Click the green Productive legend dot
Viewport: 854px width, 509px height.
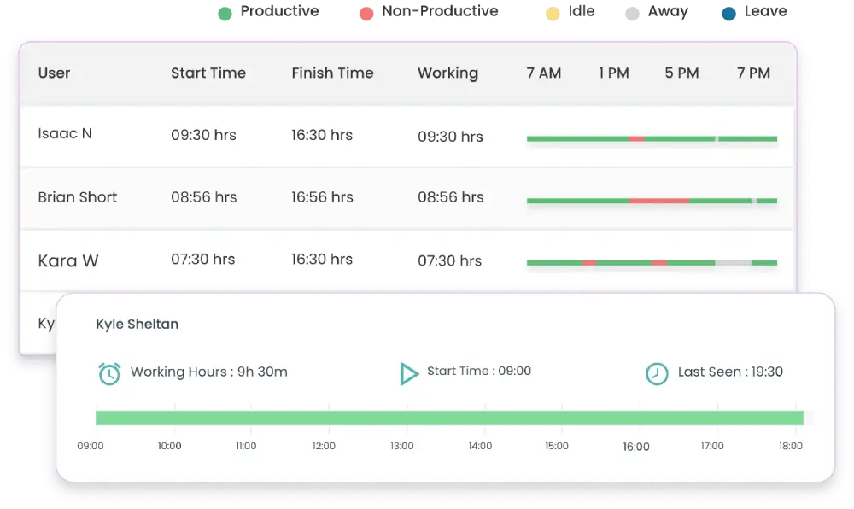point(225,13)
